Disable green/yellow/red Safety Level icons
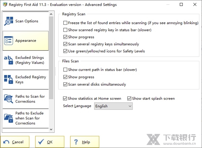The height and width of the screenshot is (148, 202). click(65, 51)
